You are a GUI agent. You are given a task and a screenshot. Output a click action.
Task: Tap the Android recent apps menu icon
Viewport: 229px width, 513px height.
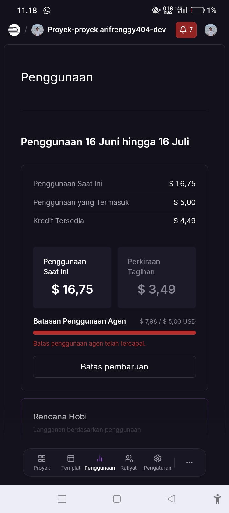click(62, 499)
